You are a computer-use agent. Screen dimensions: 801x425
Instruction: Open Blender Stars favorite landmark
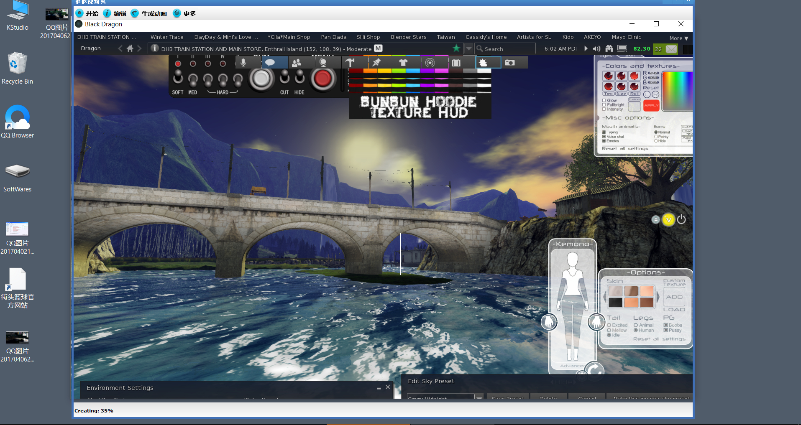(409, 37)
